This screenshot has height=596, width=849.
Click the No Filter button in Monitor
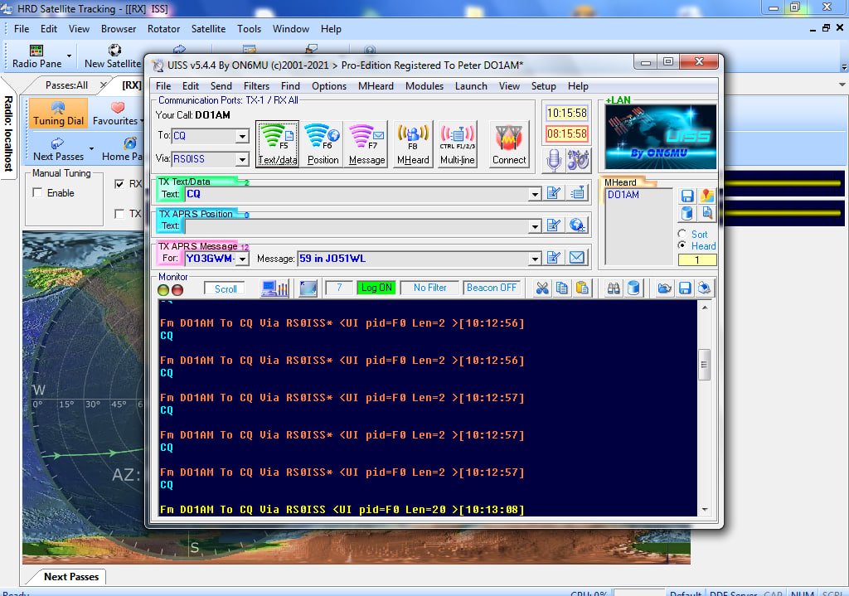tap(430, 288)
